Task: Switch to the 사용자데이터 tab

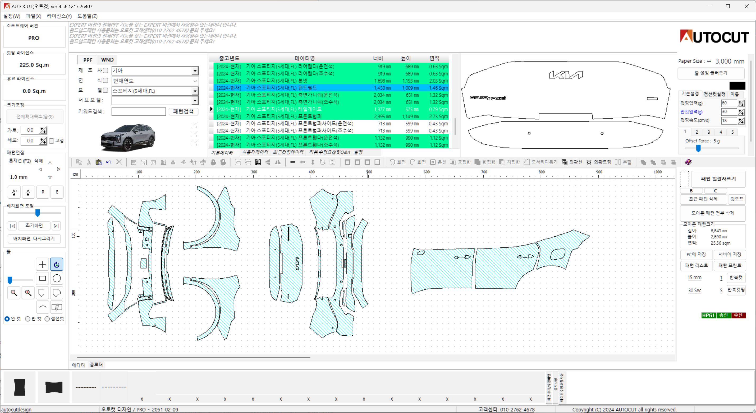Action: [255, 152]
